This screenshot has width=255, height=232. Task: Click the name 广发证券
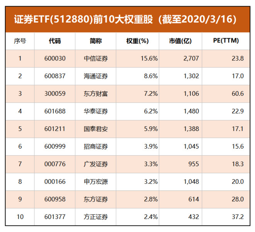[96, 164]
